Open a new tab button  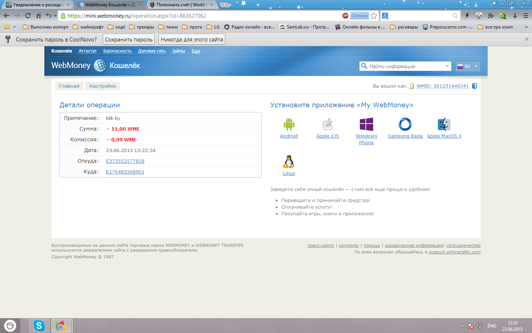[224, 5]
